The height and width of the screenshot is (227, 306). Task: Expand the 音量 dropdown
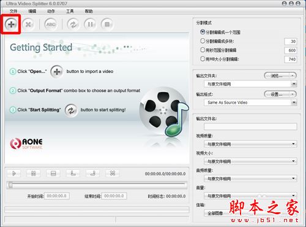[x=293, y=196]
